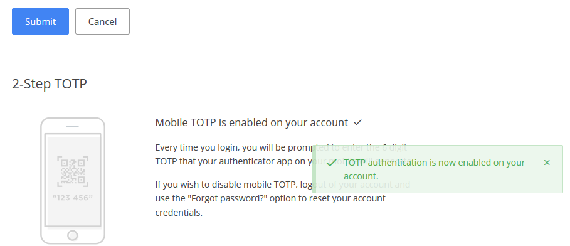Select the 2-Step TOTP heading
570x246 pixels.
pyautogui.click(x=50, y=84)
